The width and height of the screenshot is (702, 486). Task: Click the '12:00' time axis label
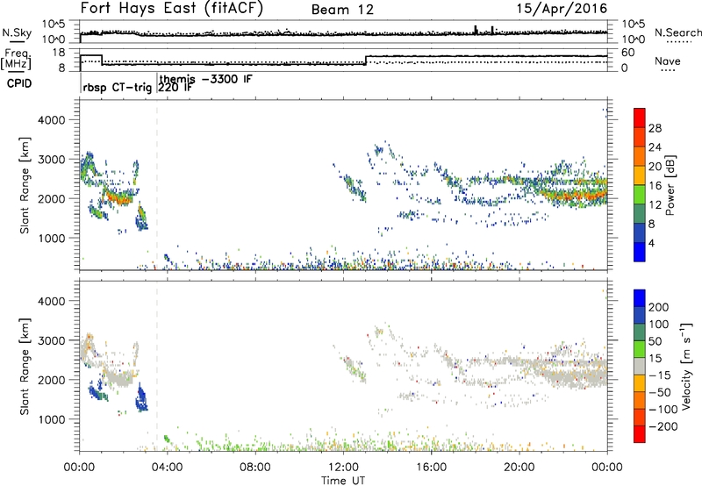(x=343, y=468)
